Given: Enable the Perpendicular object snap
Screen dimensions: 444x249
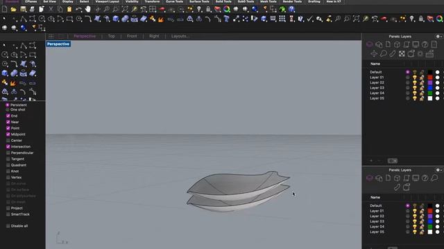Looking at the screenshot, I should coord(8,153).
